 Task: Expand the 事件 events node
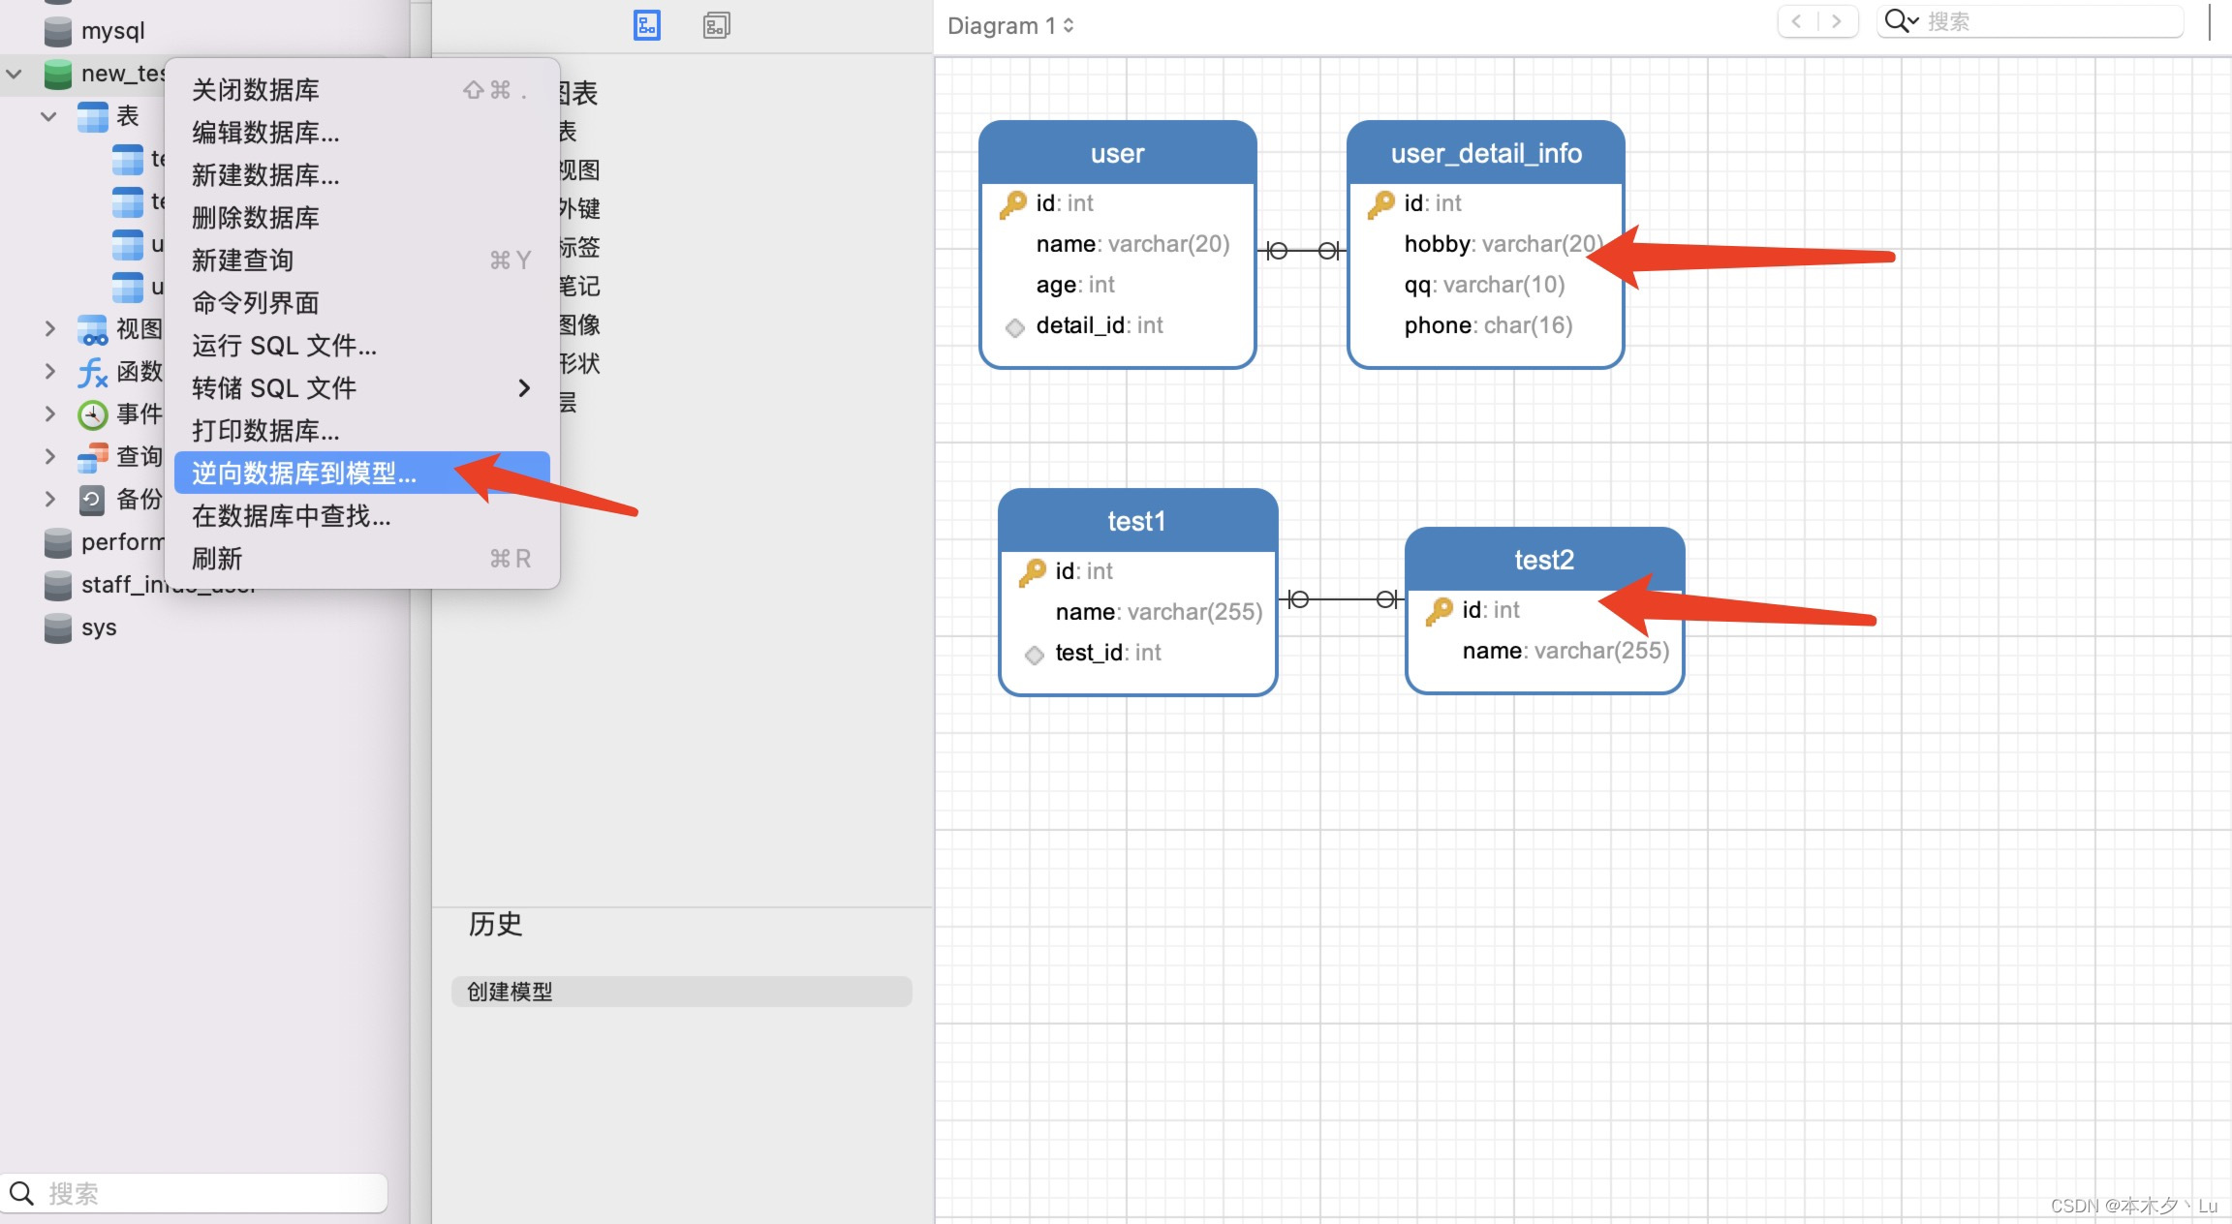pos(49,414)
